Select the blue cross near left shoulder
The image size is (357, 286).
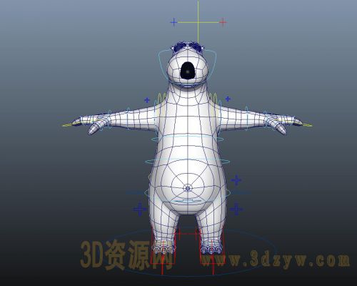(147, 100)
